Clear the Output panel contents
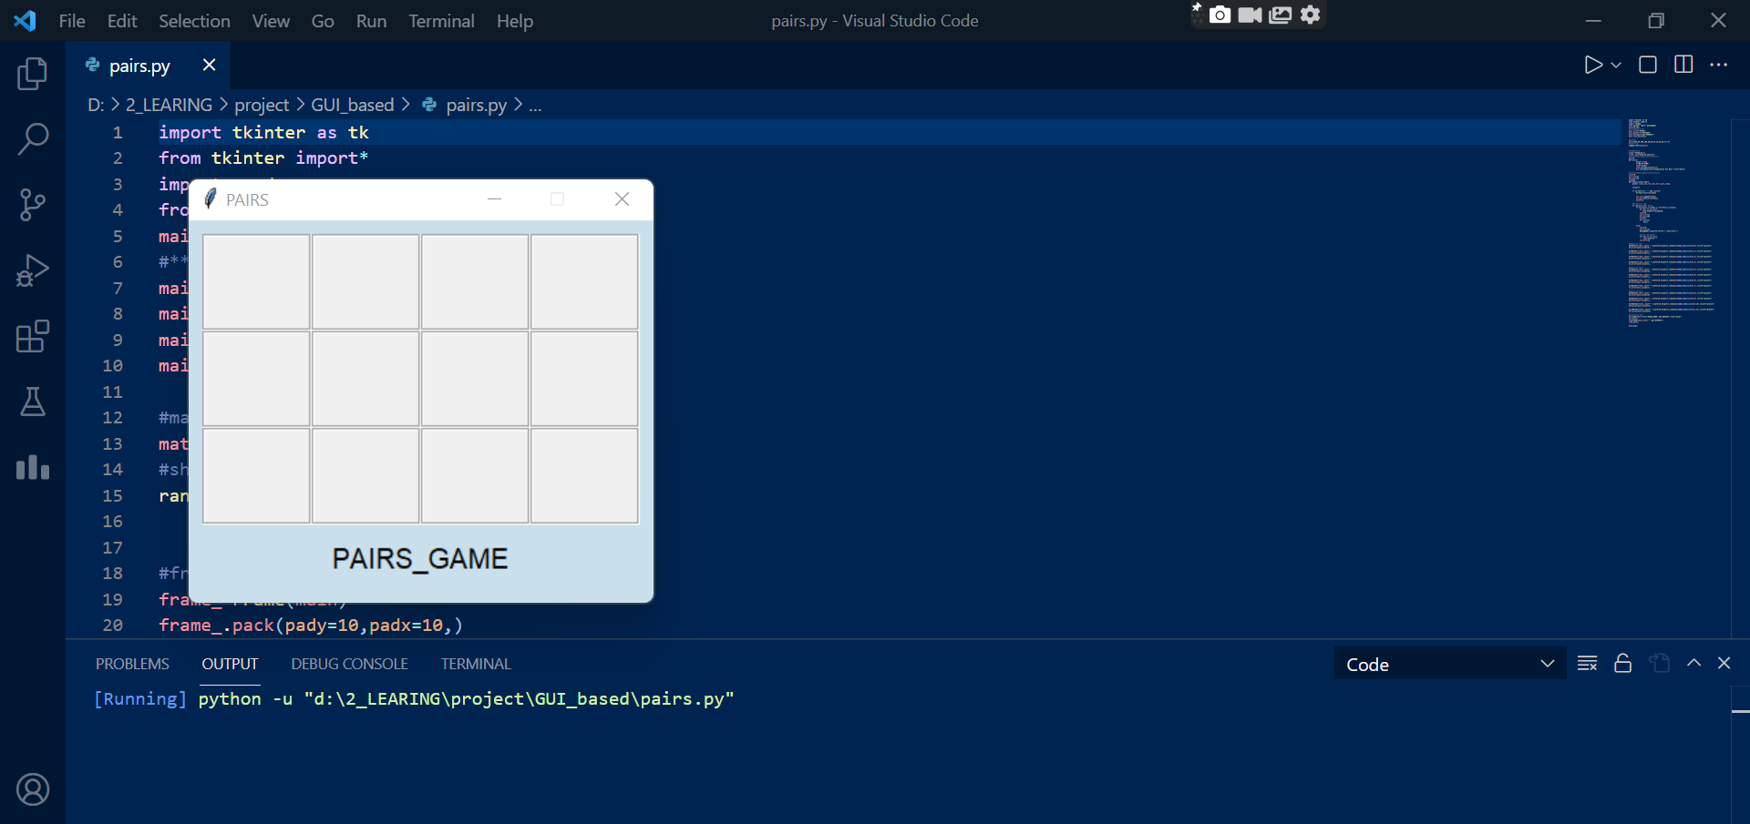This screenshot has height=824, width=1750. (1586, 663)
